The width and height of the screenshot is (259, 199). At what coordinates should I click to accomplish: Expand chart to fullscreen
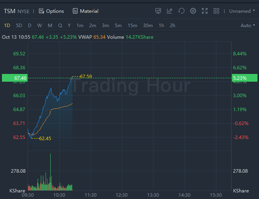[x=205, y=11]
